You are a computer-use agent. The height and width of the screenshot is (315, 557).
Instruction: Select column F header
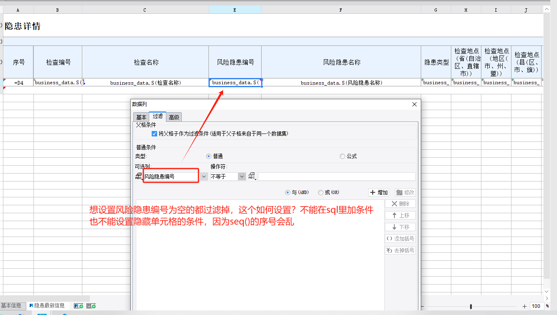tap(341, 10)
